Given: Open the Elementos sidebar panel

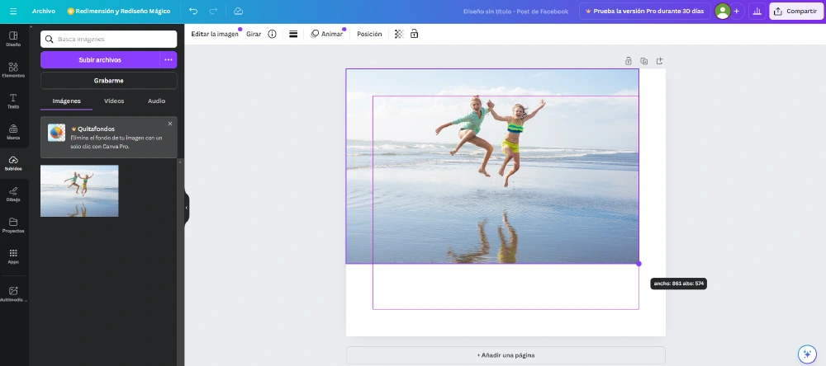Looking at the screenshot, I should [14, 70].
